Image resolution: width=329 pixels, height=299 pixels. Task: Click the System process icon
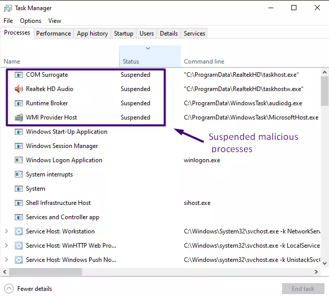click(19, 189)
